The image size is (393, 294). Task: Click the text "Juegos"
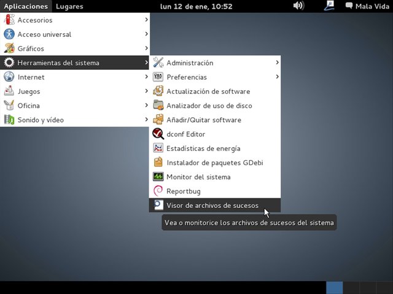pyautogui.click(x=29, y=91)
